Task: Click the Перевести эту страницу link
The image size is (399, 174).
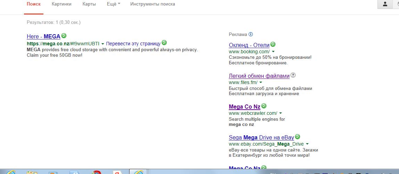Action: tap(133, 44)
